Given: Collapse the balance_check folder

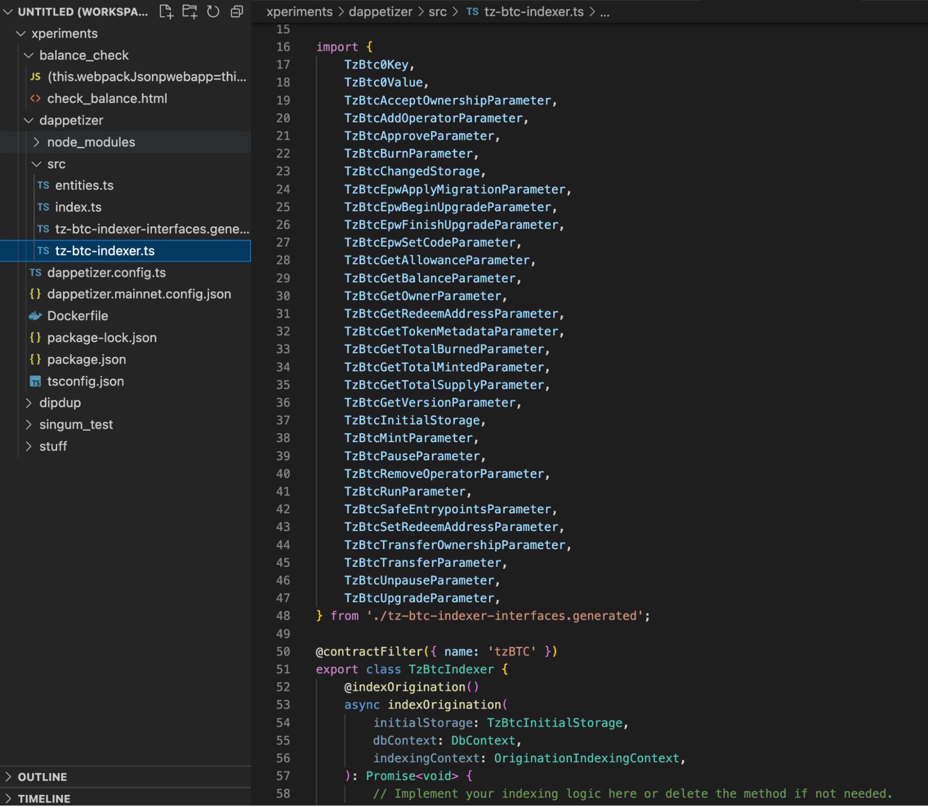Looking at the screenshot, I should (84, 55).
